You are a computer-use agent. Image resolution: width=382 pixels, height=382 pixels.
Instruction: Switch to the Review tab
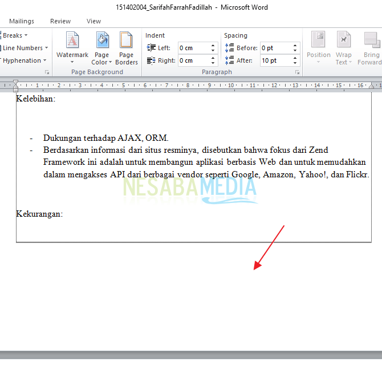coord(60,21)
